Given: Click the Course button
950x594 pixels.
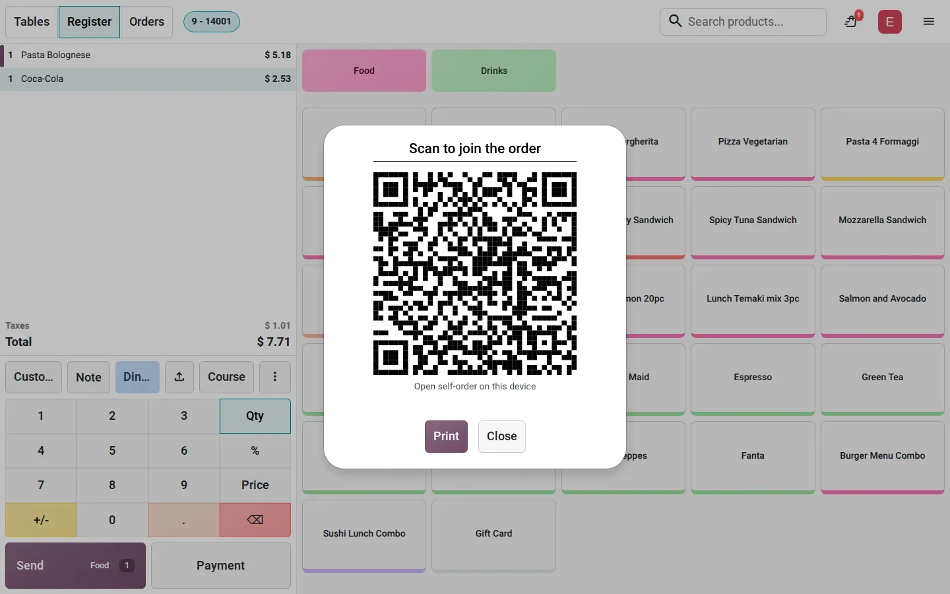Looking at the screenshot, I should pyautogui.click(x=226, y=377).
